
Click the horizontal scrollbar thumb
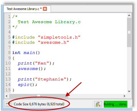[39, 96]
